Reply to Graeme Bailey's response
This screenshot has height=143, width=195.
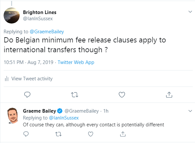tap(26, 134)
